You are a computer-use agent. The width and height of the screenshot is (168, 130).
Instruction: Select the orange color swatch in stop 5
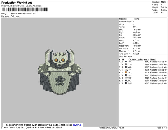126,73
